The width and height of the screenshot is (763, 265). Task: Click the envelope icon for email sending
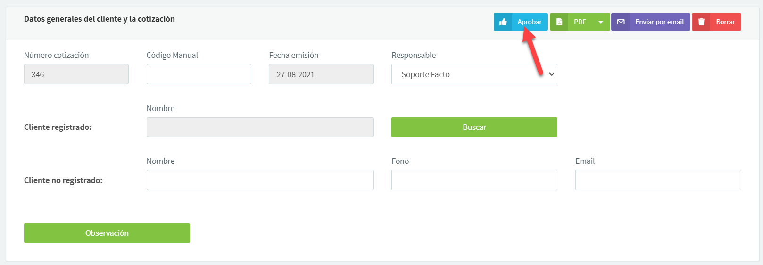[621, 22]
